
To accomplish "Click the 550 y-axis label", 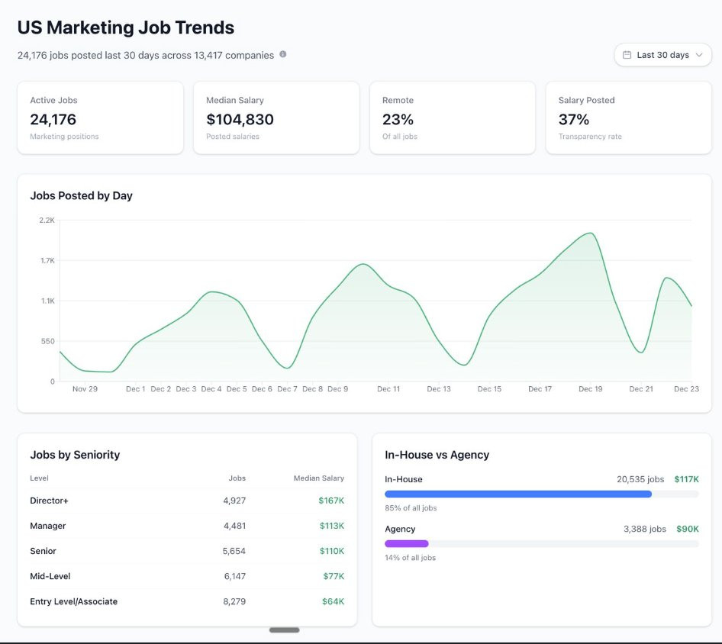I will point(48,341).
